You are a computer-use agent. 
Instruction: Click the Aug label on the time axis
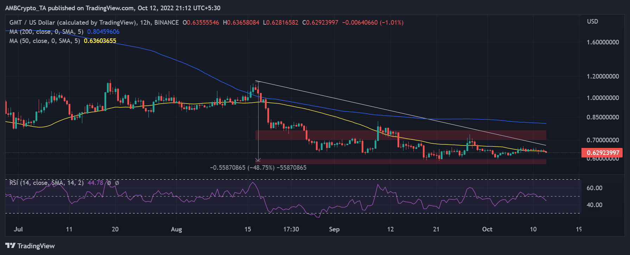tap(177, 229)
